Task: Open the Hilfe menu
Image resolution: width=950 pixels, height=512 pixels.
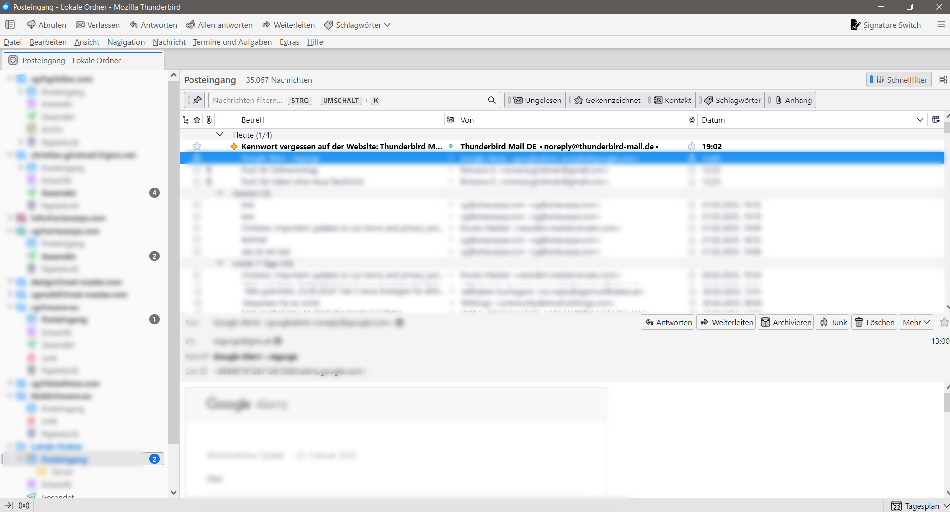Action: pyautogui.click(x=315, y=42)
